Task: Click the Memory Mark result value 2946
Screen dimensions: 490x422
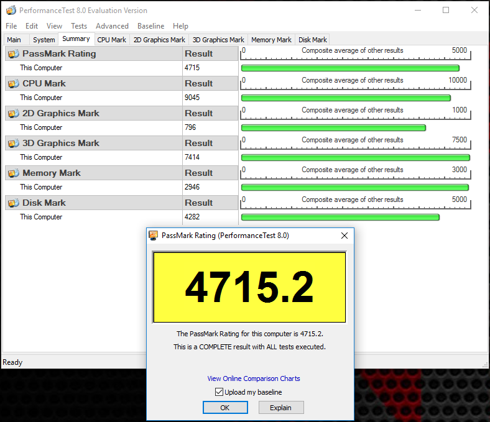Action: (192, 187)
